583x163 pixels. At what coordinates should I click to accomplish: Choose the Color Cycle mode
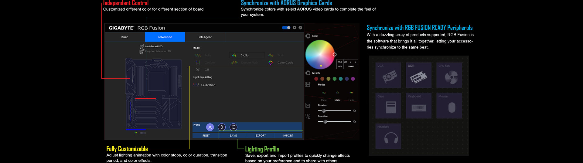click(281, 63)
